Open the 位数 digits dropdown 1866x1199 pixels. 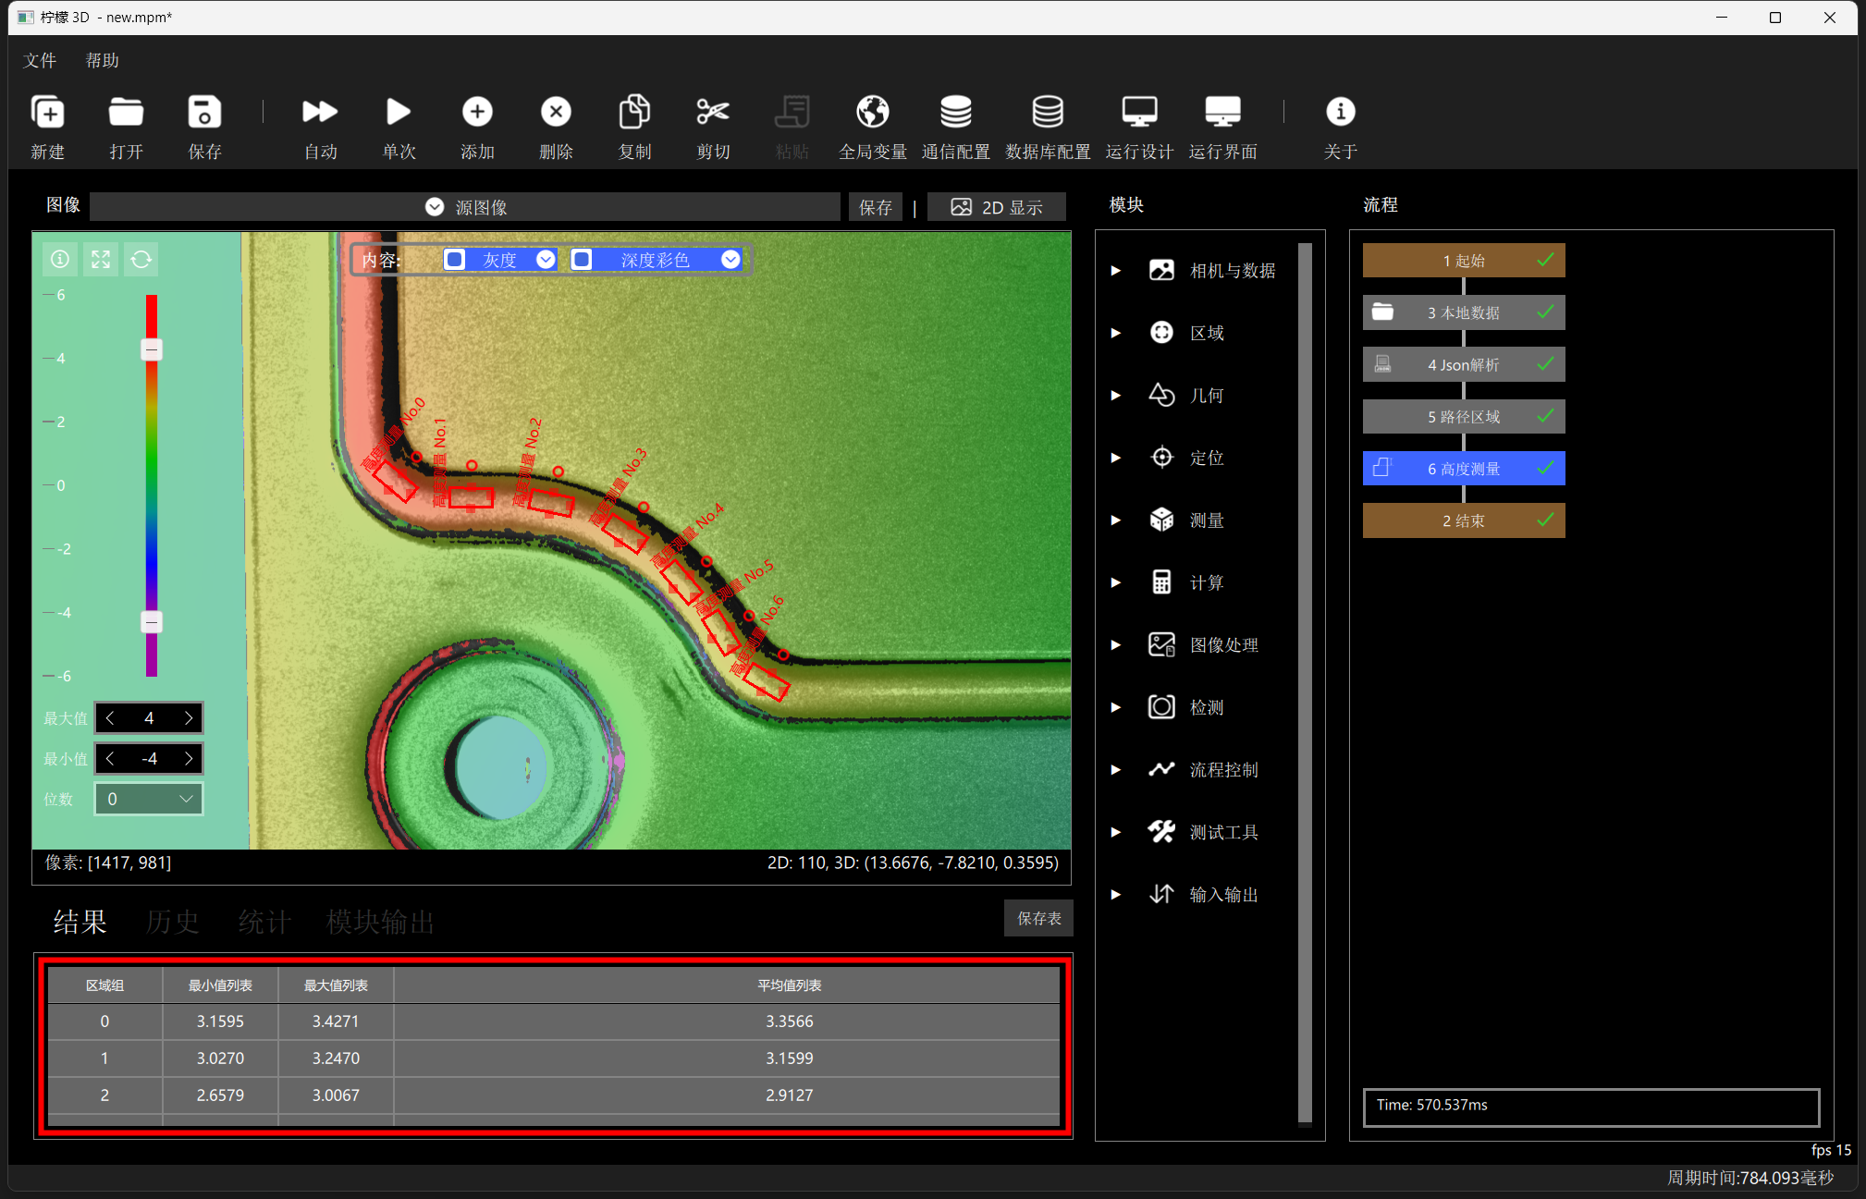click(x=149, y=799)
